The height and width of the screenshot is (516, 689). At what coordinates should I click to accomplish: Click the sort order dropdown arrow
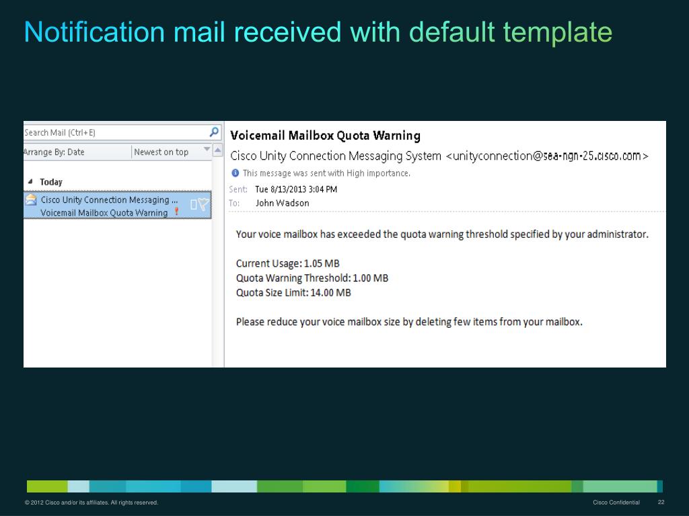click(207, 150)
